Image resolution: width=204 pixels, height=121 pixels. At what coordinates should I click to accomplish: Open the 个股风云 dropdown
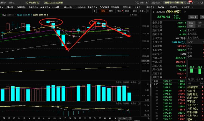pos(92,7)
